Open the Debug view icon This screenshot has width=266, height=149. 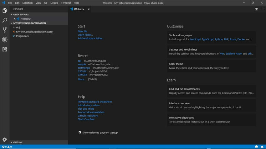coord(5,40)
